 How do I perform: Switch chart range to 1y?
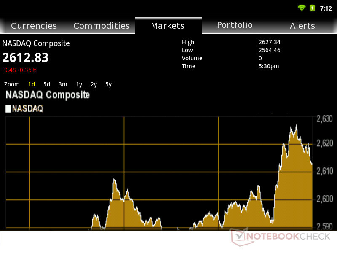coord(79,85)
